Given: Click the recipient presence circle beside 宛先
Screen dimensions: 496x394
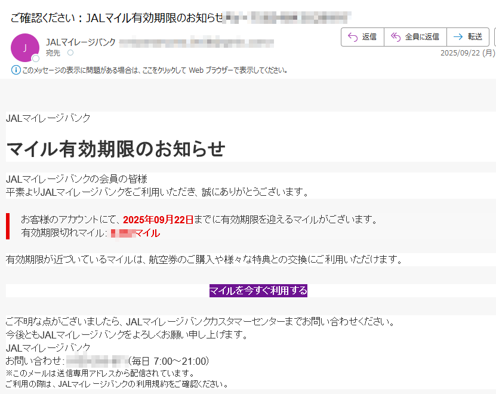Looking at the screenshot, I should 70,53.
